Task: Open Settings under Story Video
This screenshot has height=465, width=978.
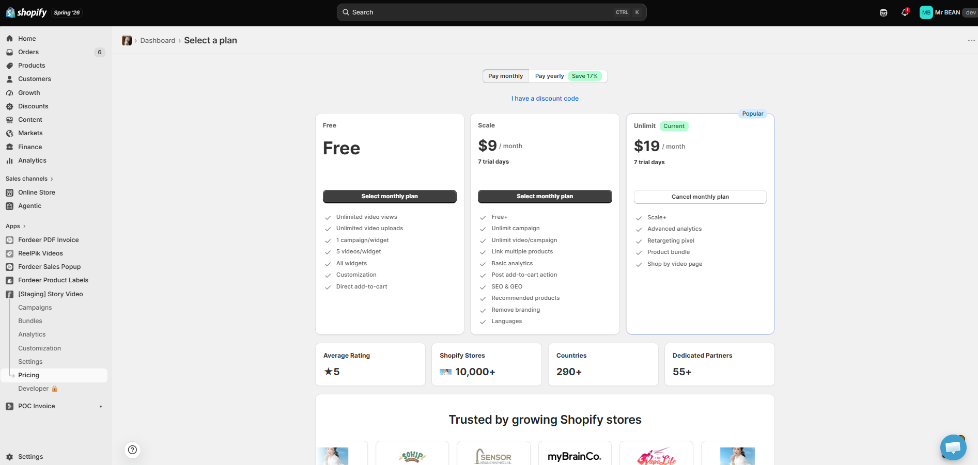Action: click(30, 362)
